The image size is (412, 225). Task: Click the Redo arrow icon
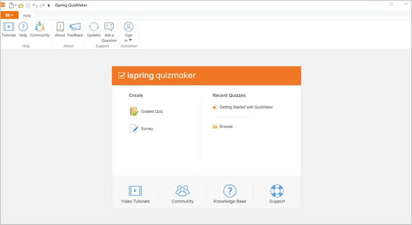coord(42,5)
